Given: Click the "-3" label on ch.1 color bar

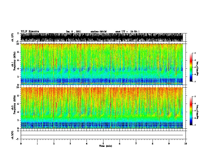Looking at the screenshot, I should pyautogui.click(x=194, y=53).
